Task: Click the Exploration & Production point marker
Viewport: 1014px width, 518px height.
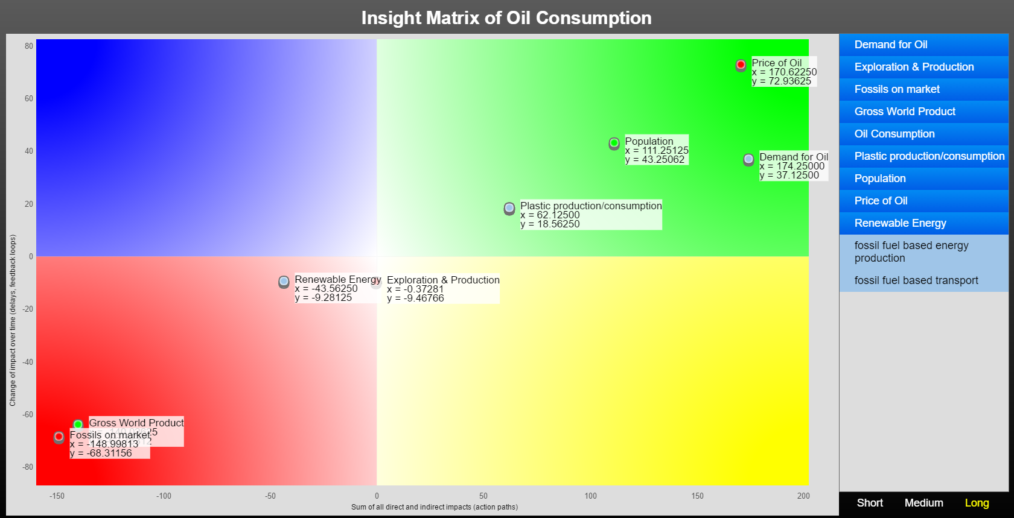Action: click(x=376, y=282)
